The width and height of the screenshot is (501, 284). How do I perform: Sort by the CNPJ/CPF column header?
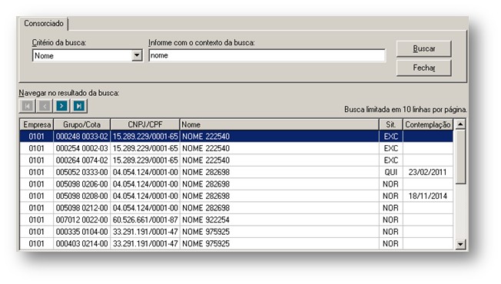[x=145, y=124]
